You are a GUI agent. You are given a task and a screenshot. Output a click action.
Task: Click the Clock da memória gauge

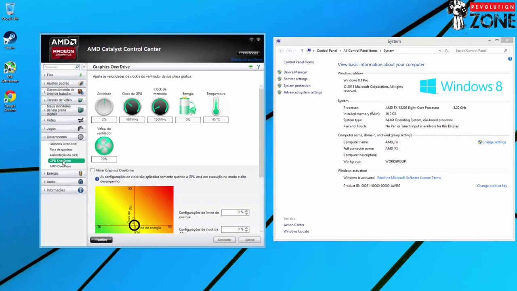[160, 107]
